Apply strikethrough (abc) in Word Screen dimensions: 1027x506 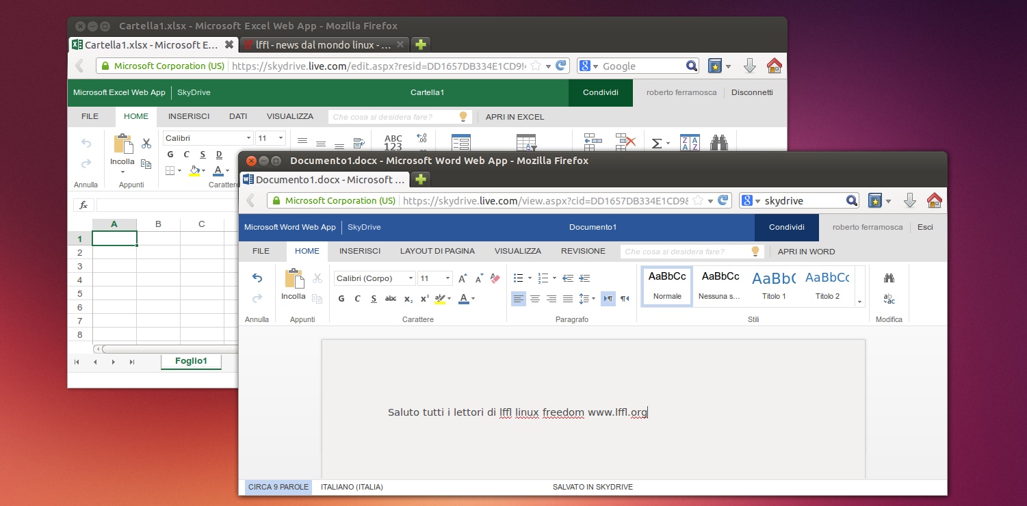(391, 299)
